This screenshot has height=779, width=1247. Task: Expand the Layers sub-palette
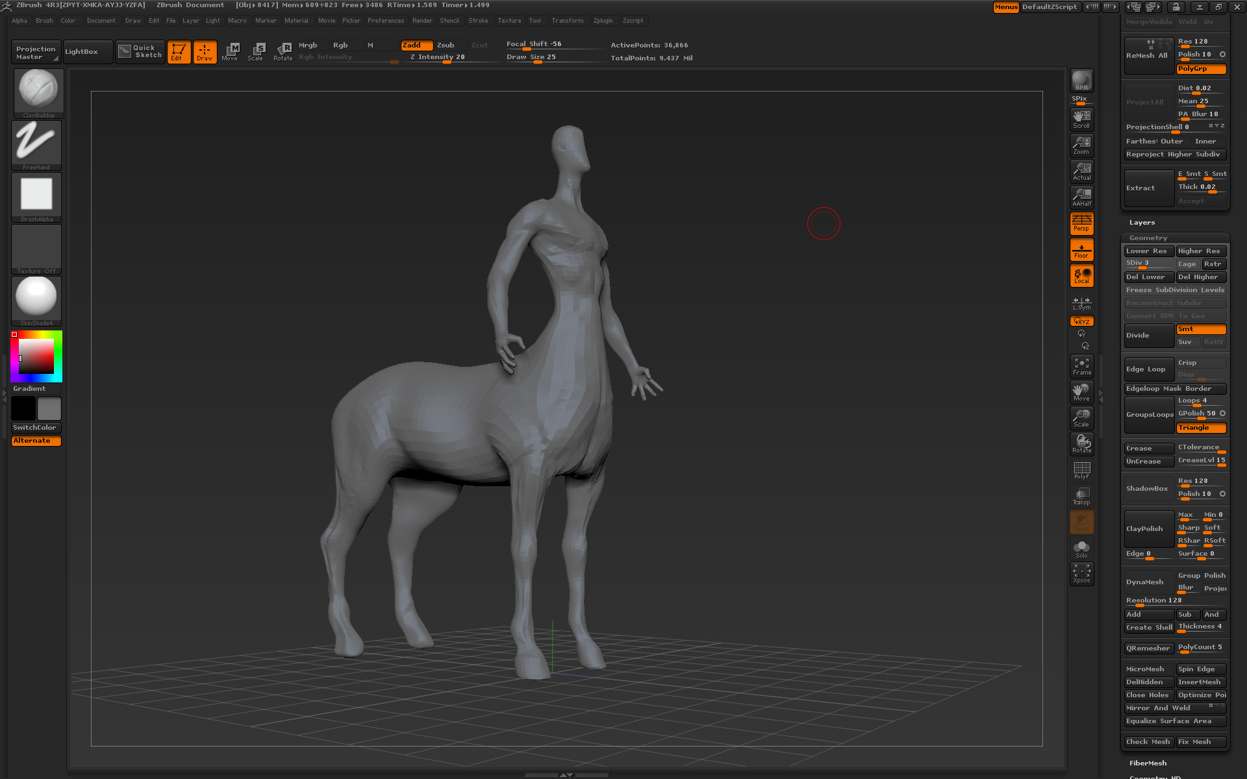point(1142,223)
